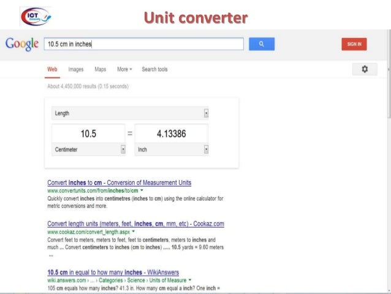The height and width of the screenshot is (294, 391).
Task: Open the Length unit type dropdown
Action: coord(130,113)
